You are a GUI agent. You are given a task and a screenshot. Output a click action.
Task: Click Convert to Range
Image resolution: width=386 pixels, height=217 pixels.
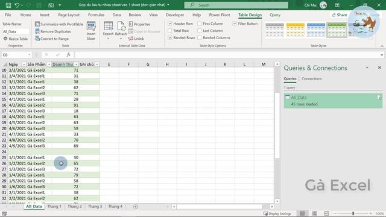click(x=52, y=39)
